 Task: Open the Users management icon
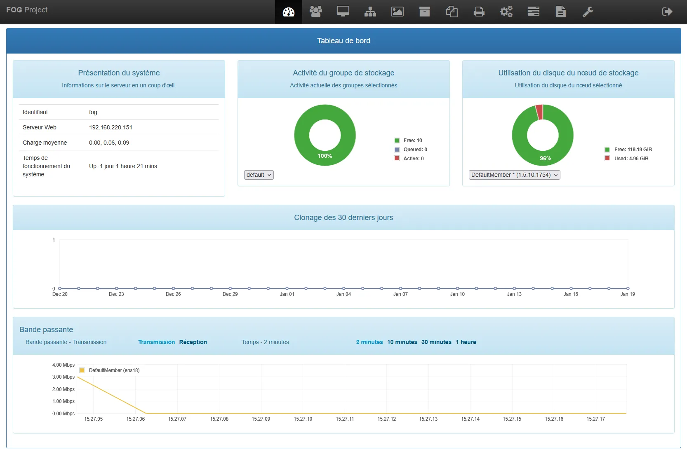point(316,12)
